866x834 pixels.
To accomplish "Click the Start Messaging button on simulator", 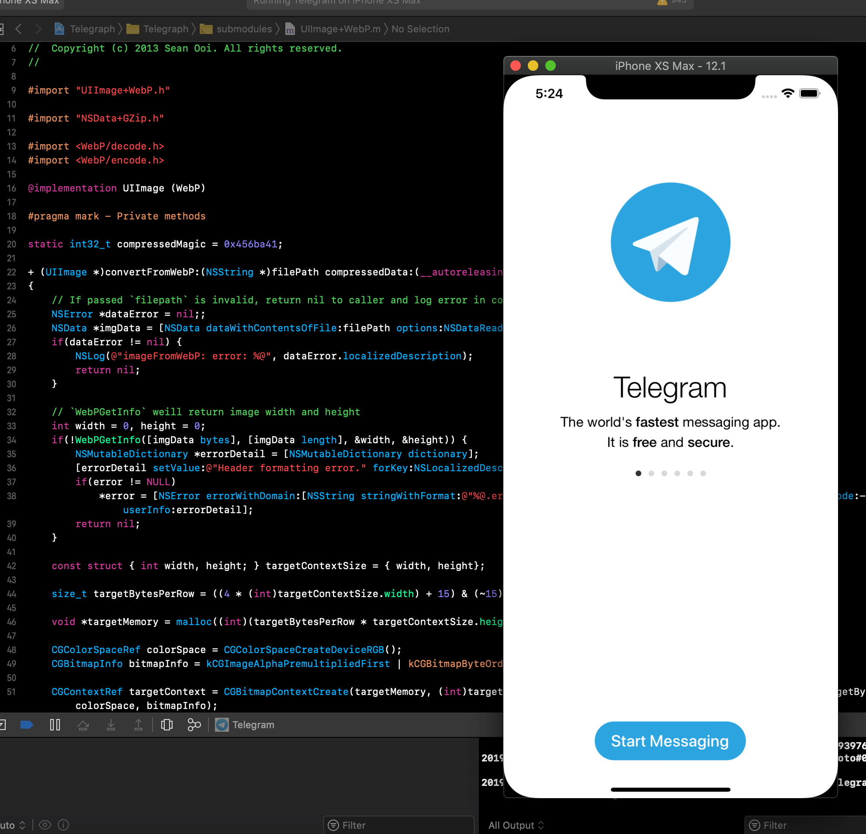I will click(x=670, y=740).
